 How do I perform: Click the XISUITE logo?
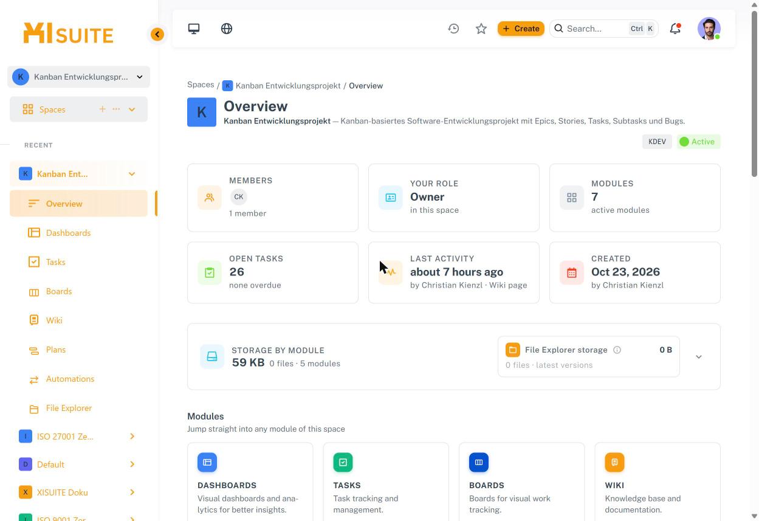(68, 33)
